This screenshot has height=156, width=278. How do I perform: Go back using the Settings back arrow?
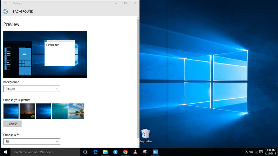coord(6,3)
